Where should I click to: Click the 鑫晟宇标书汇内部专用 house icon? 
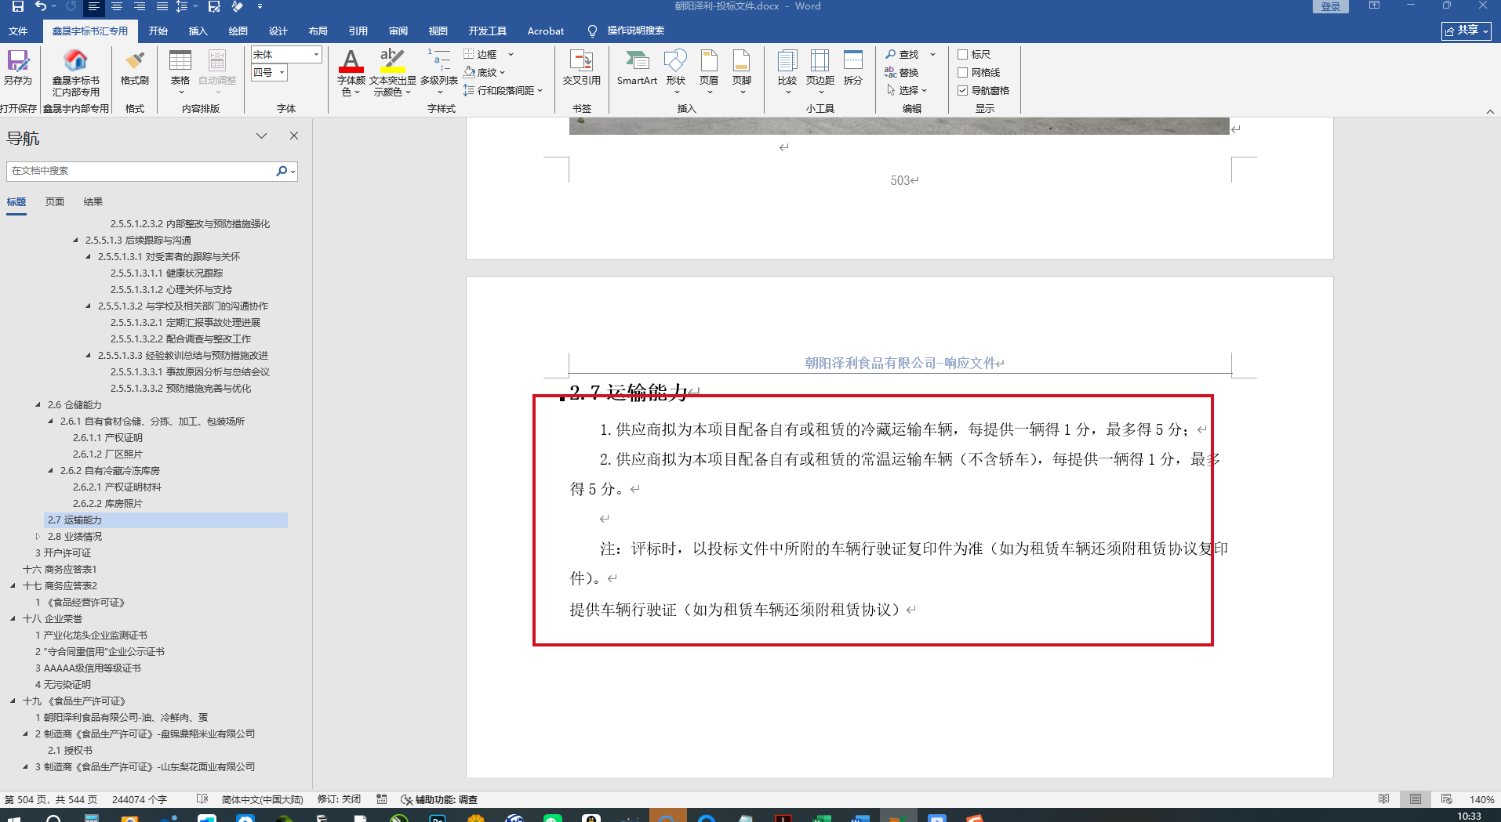coord(75,72)
